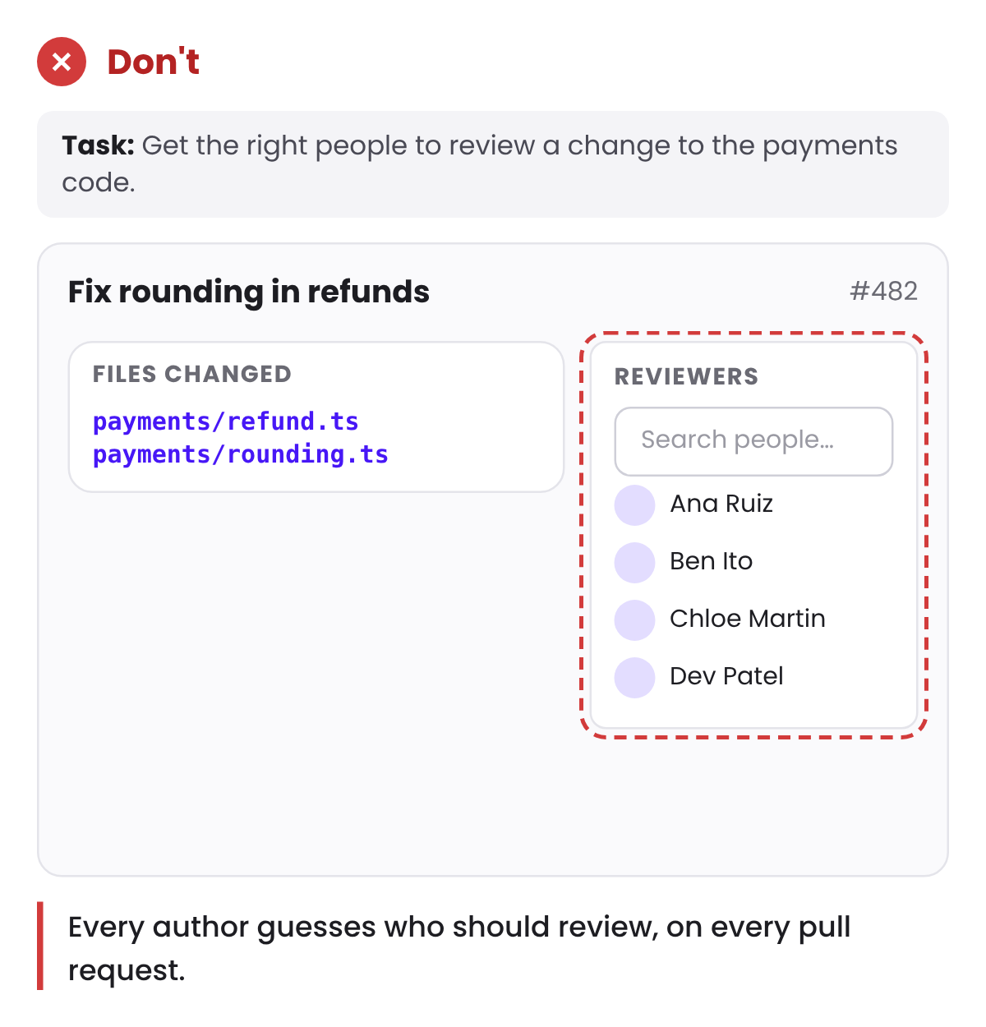This screenshot has height=1027, width=986.
Task: Open the payments/refund.ts file link
Action: click(226, 421)
